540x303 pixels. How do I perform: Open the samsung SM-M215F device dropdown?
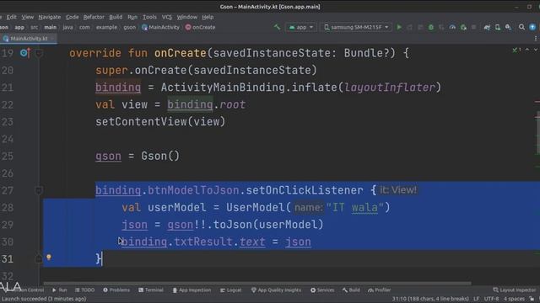pyautogui.click(x=356, y=27)
